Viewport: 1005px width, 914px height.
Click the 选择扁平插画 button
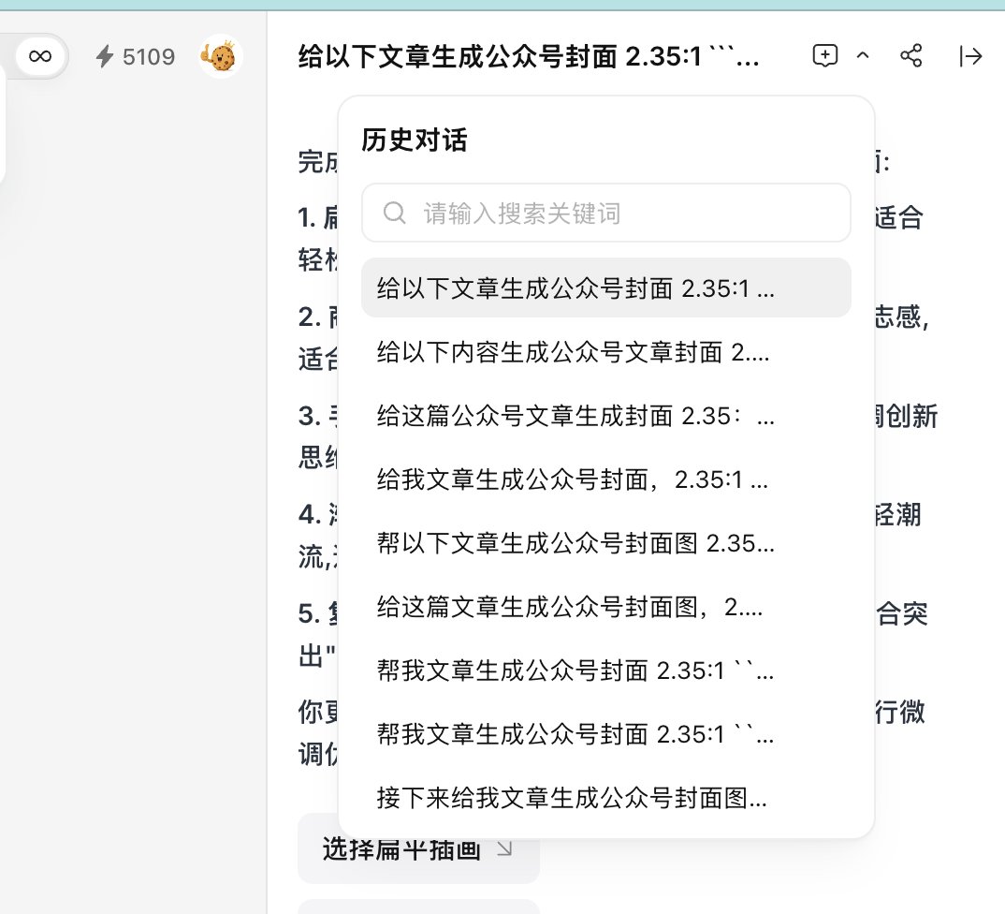(x=418, y=848)
